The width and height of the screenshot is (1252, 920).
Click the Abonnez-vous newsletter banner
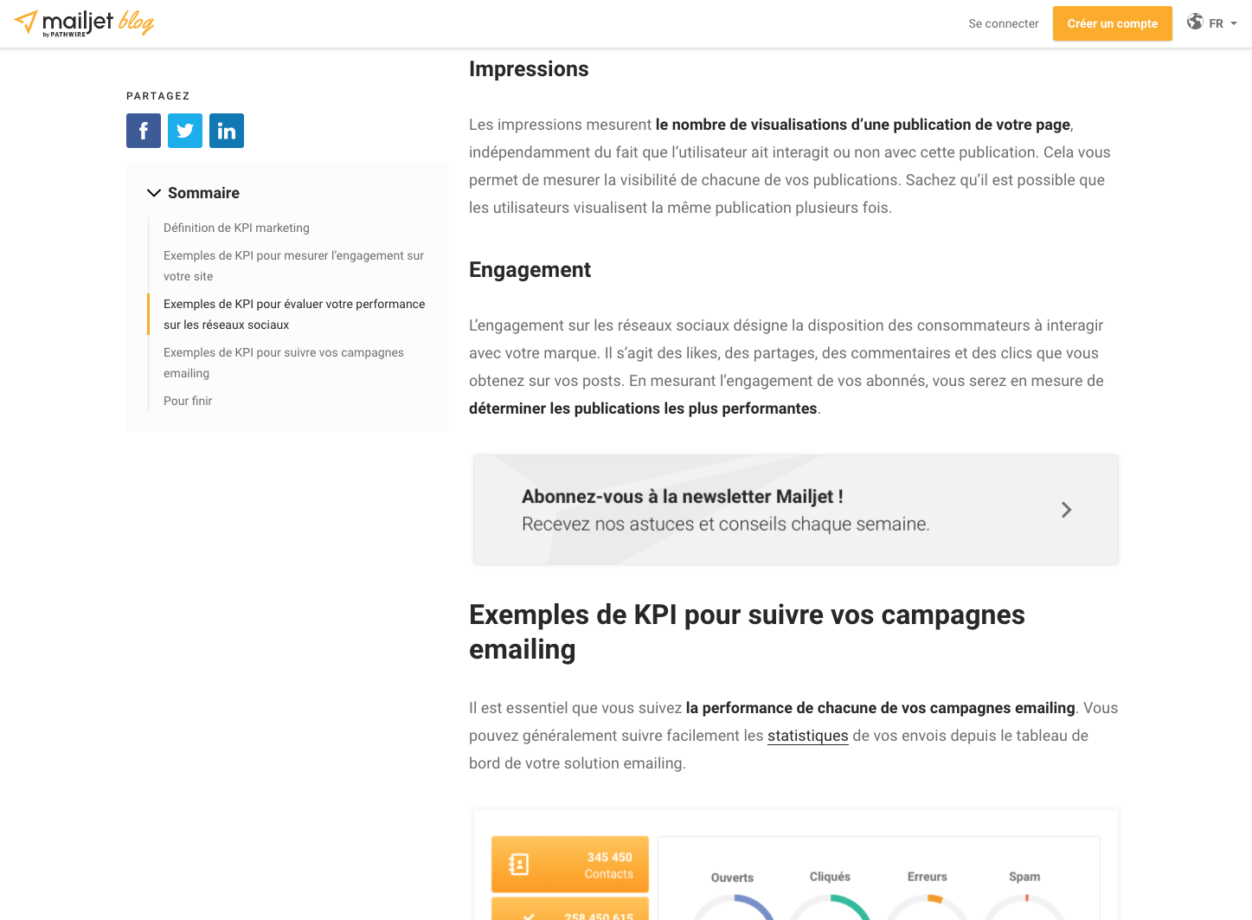(796, 510)
